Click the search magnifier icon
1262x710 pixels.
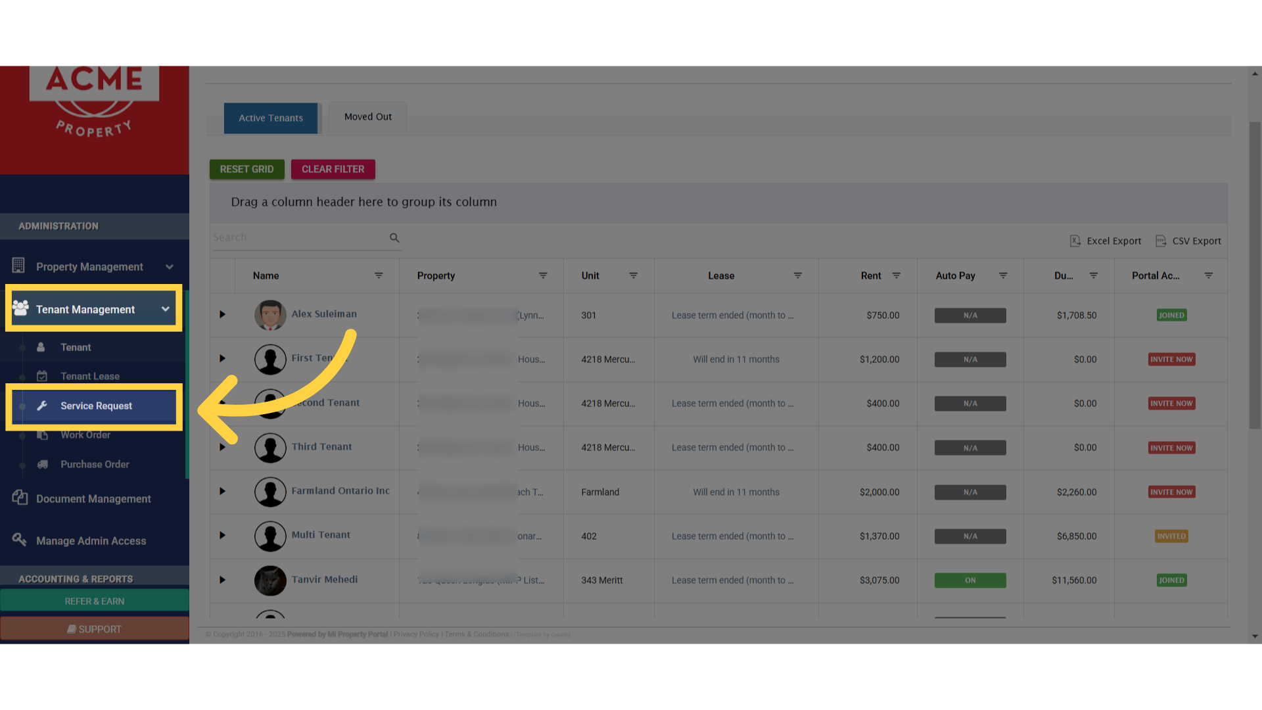(x=394, y=238)
